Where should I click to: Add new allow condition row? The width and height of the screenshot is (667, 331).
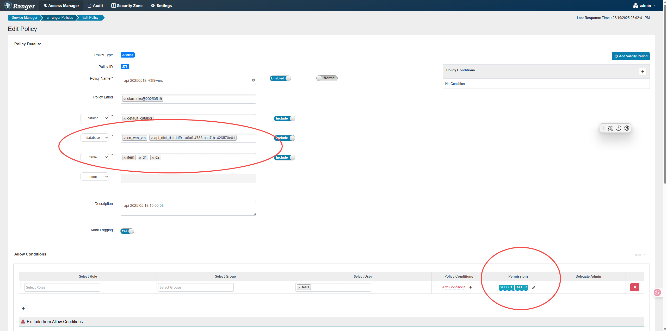tap(23, 308)
